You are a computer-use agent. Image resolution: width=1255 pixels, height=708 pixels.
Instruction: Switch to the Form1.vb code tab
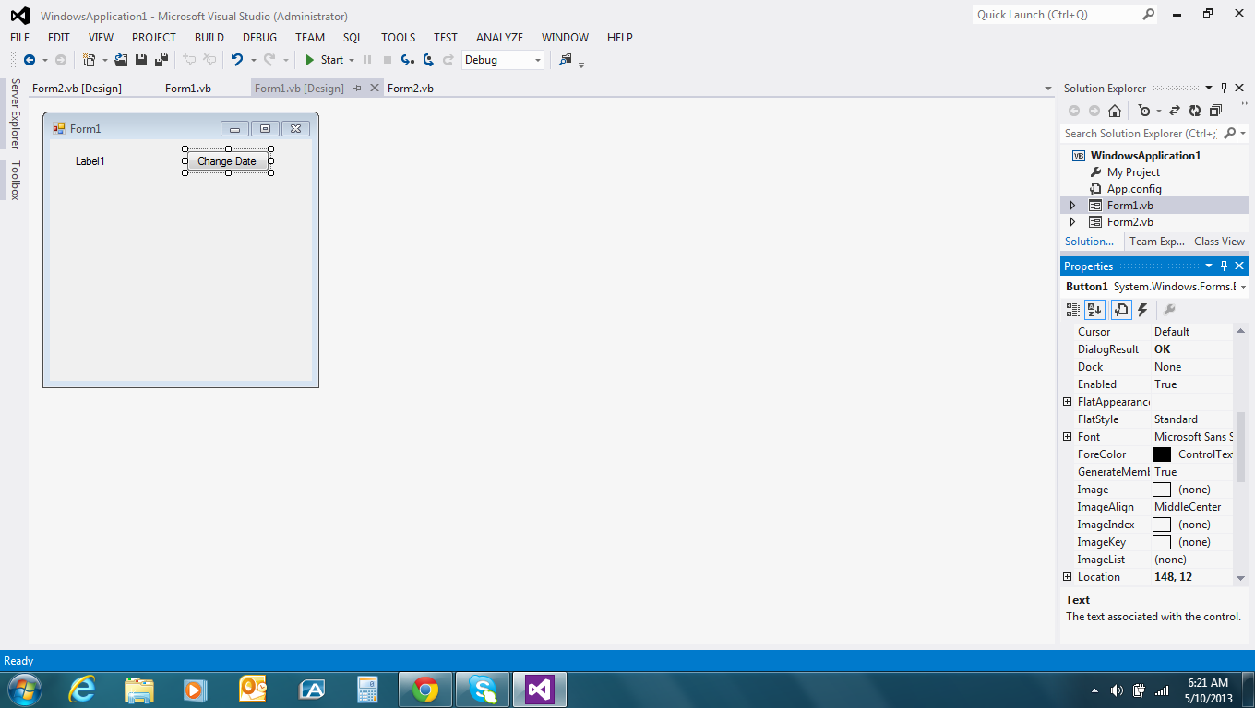pyautogui.click(x=188, y=88)
